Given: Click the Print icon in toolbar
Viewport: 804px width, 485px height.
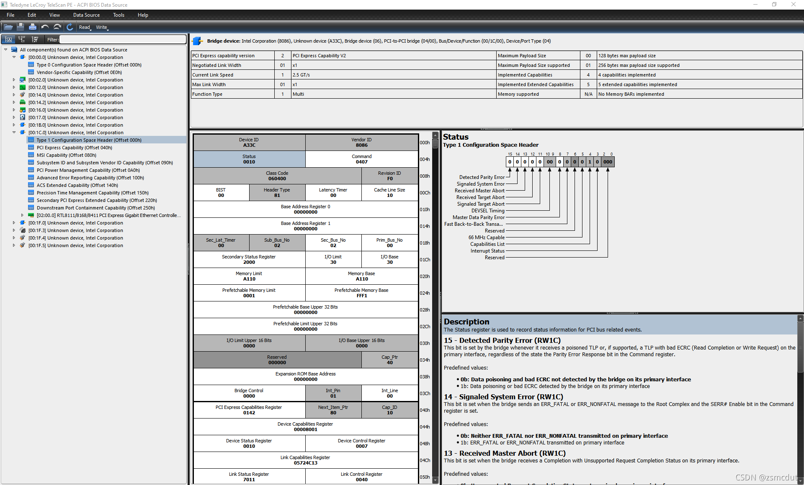Looking at the screenshot, I should click(33, 27).
